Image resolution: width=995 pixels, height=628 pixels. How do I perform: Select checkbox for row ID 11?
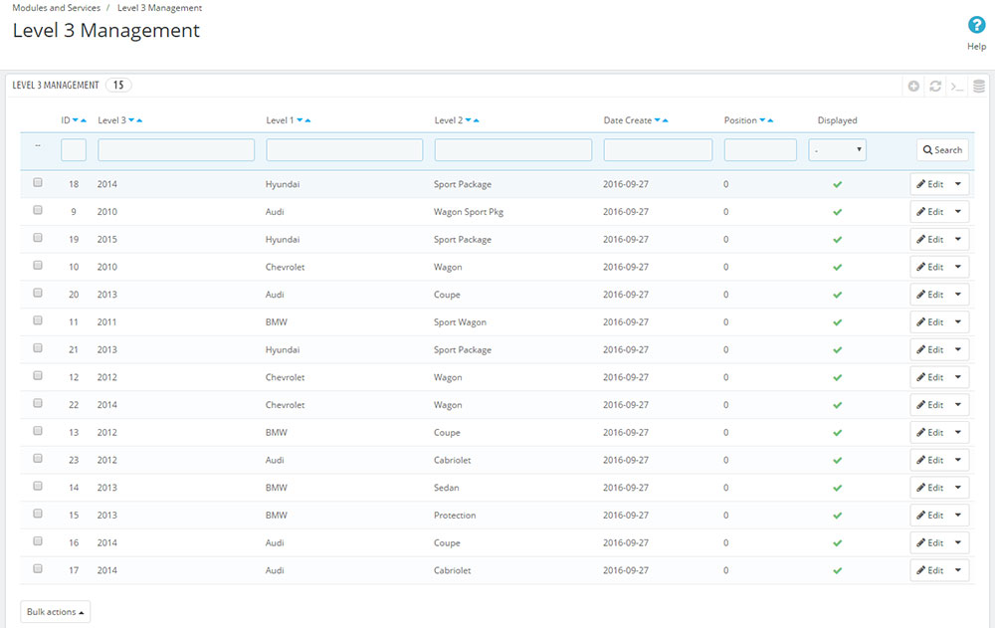click(38, 320)
